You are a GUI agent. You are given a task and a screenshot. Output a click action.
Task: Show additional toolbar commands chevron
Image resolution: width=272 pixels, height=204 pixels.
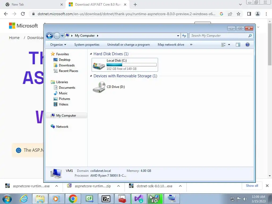191,45
